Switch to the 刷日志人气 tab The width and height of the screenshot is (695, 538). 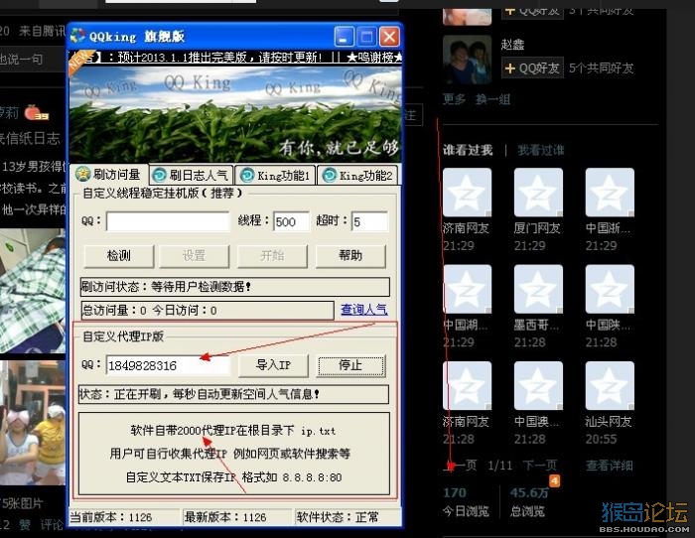(x=191, y=176)
